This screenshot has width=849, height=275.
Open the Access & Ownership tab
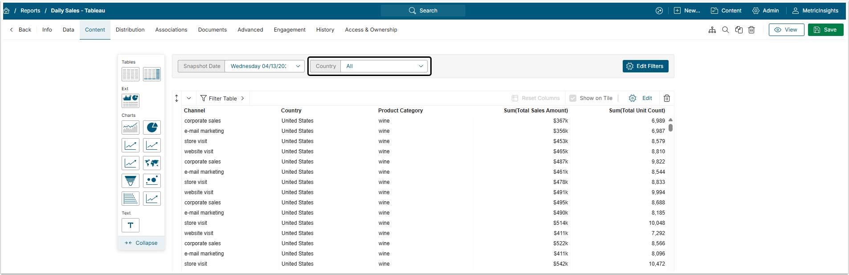(x=371, y=30)
